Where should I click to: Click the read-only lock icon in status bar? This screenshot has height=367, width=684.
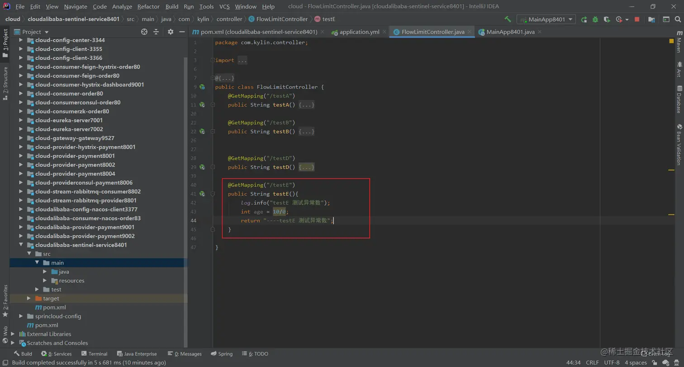[x=655, y=362]
